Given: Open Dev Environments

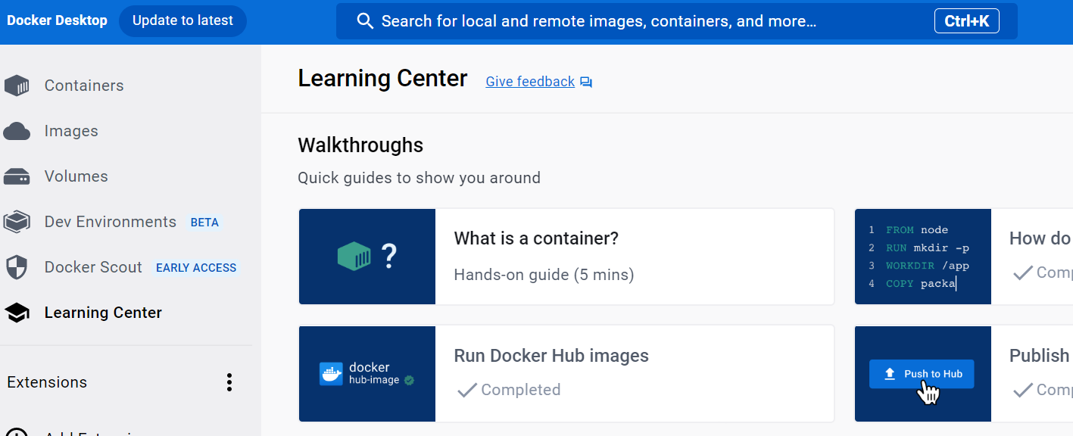Looking at the screenshot, I should [110, 221].
